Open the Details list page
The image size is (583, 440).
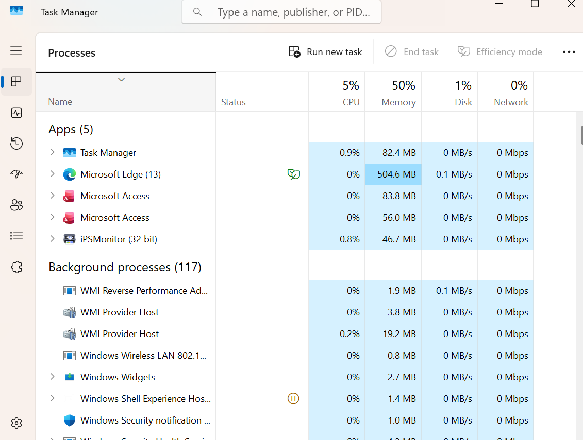[x=16, y=236]
